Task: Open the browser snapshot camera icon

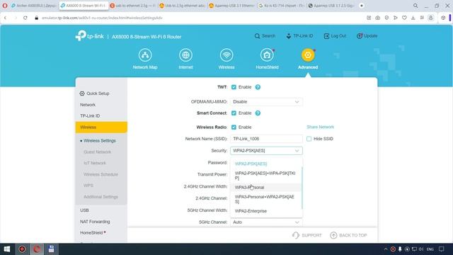Action: point(377,18)
